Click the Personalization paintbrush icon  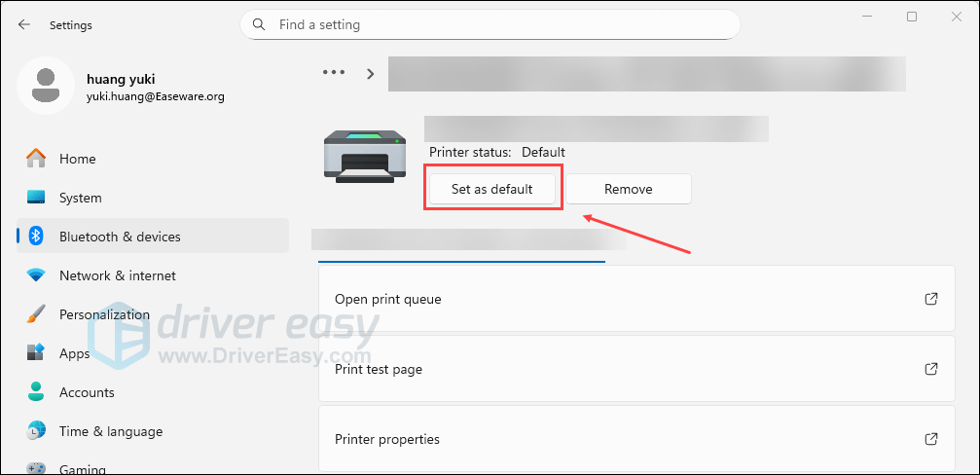pos(36,314)
